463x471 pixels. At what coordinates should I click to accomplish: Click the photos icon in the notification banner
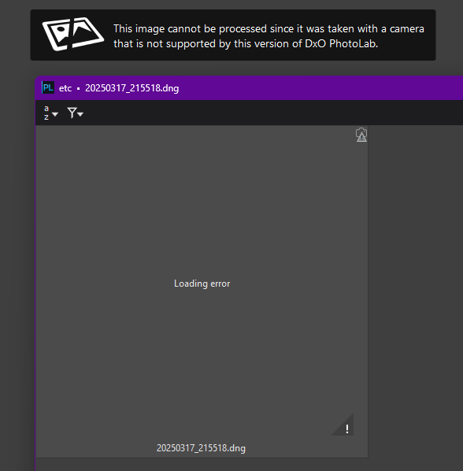73,34
